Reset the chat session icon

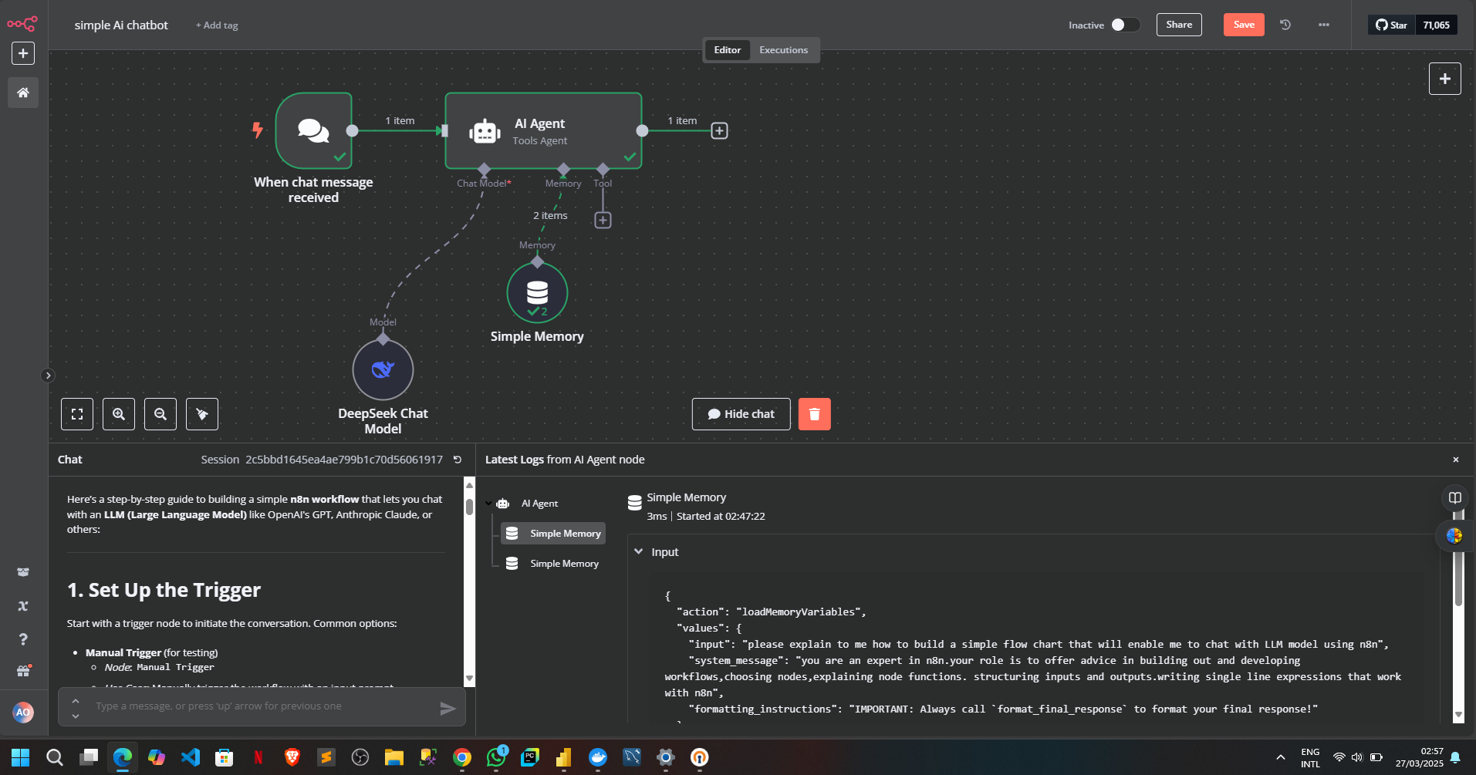[x=458, y=460]
